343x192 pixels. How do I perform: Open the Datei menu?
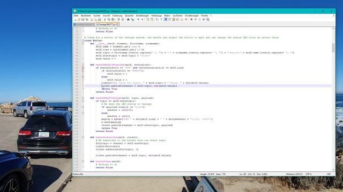[x=76, y=15]
